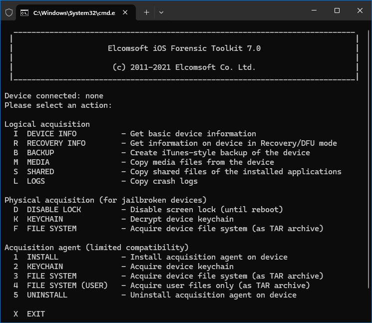Open a new terminal tab

147,12
